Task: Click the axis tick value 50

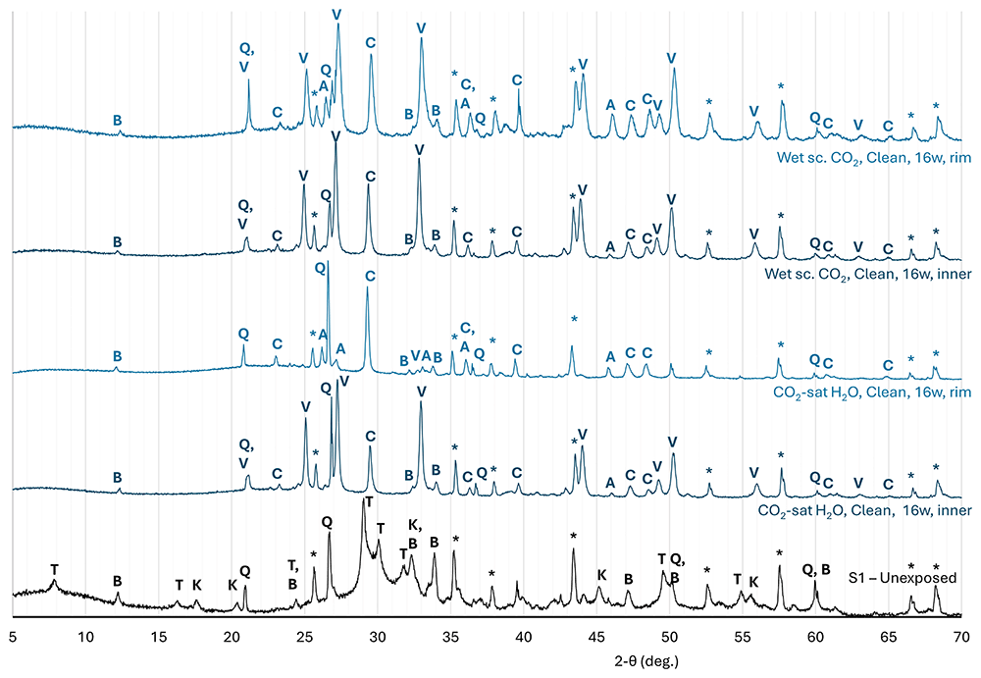Action: point(669,638)
